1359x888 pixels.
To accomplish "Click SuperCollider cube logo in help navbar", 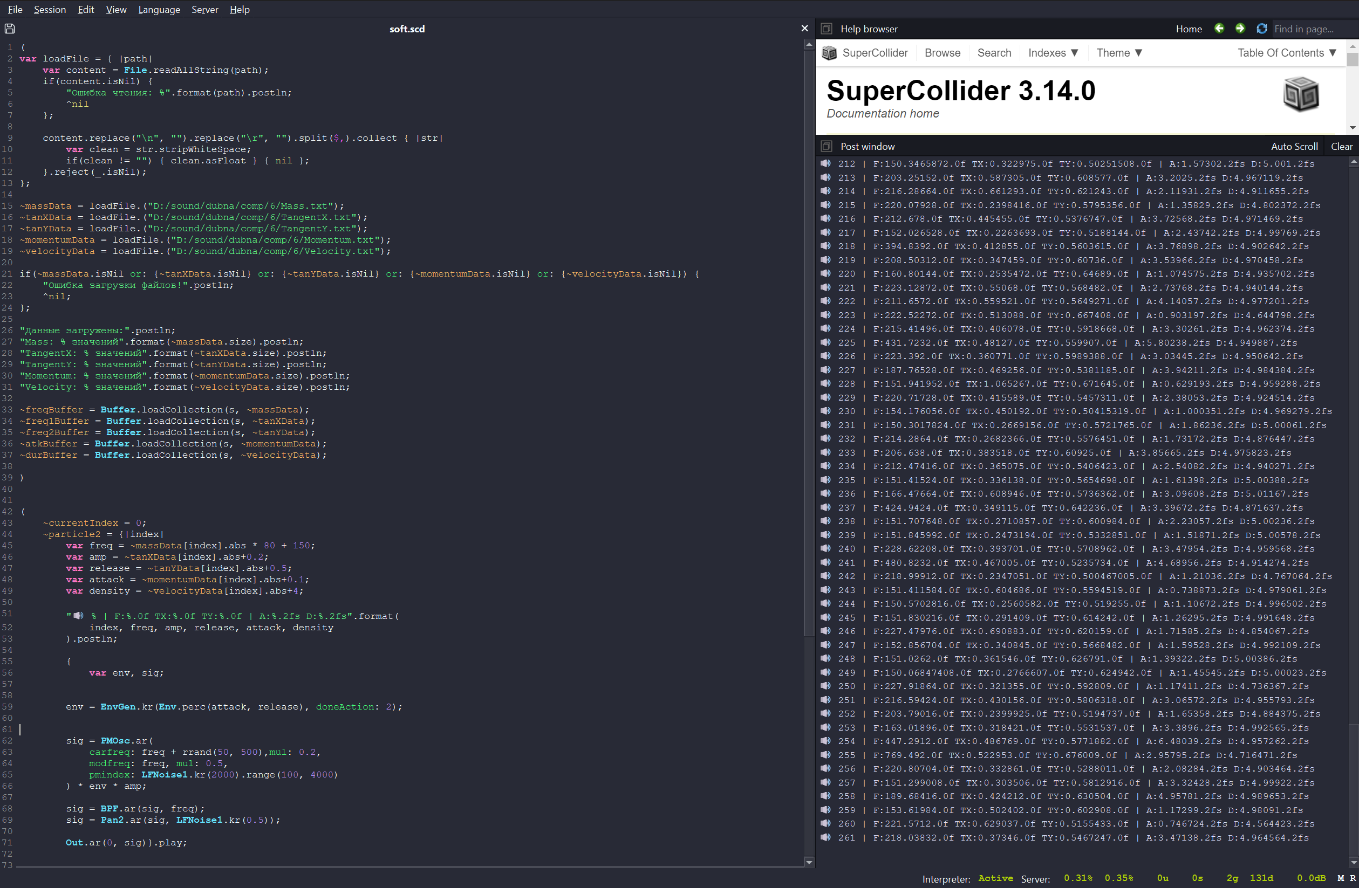I will pyautogui.click(x=829, y=53).
